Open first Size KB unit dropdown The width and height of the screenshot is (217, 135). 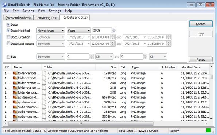[104, 57]
